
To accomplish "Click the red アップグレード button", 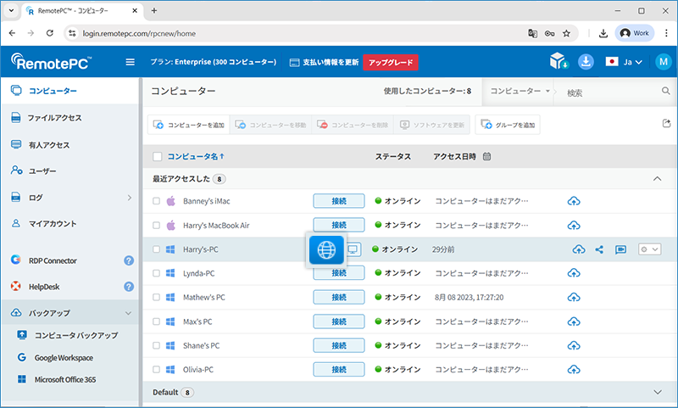I will [391, 62].
